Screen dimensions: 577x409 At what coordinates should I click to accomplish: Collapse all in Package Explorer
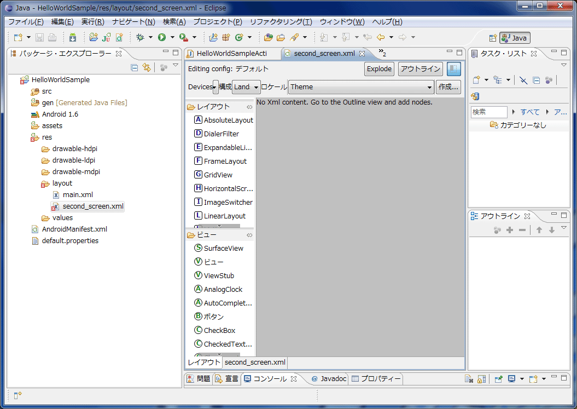(x=135, y=67)
